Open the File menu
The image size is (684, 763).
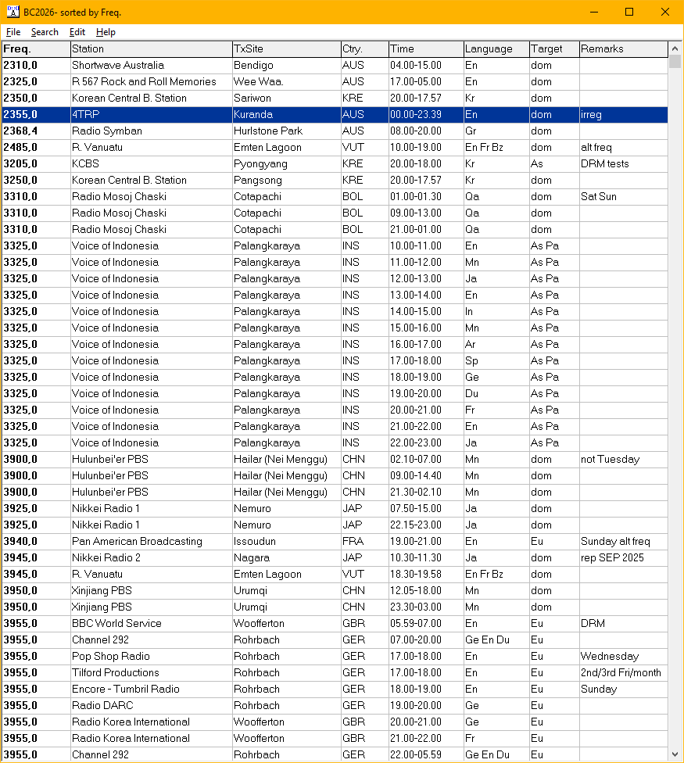point(13,32)
